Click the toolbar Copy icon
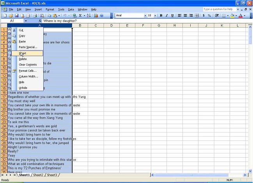253x183 pixels. pyautogui.click(x=49, y=16)
